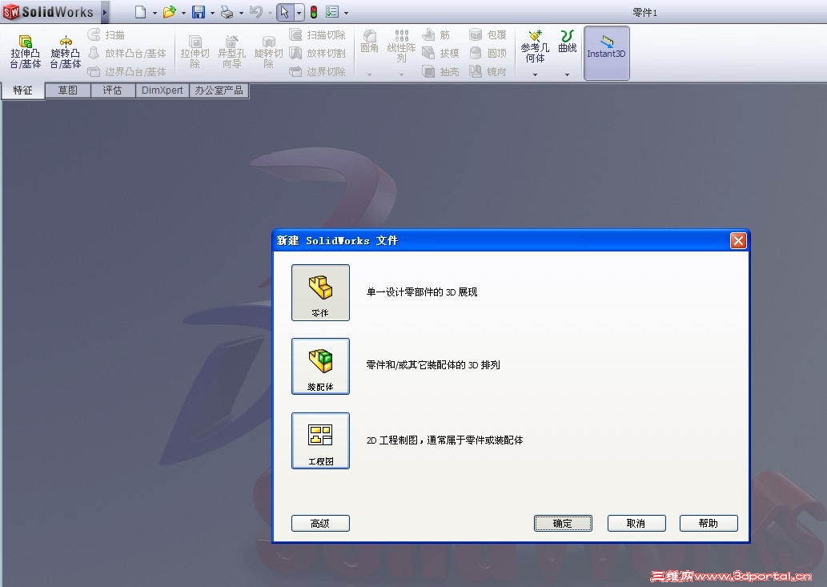Click the 确定 (OK) button

click(563, 523)
